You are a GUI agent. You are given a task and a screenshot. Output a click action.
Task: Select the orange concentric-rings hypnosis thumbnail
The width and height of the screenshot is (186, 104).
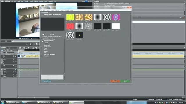(79, 17)
